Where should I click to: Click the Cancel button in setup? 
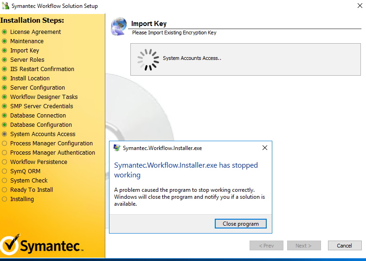point(344,246)
